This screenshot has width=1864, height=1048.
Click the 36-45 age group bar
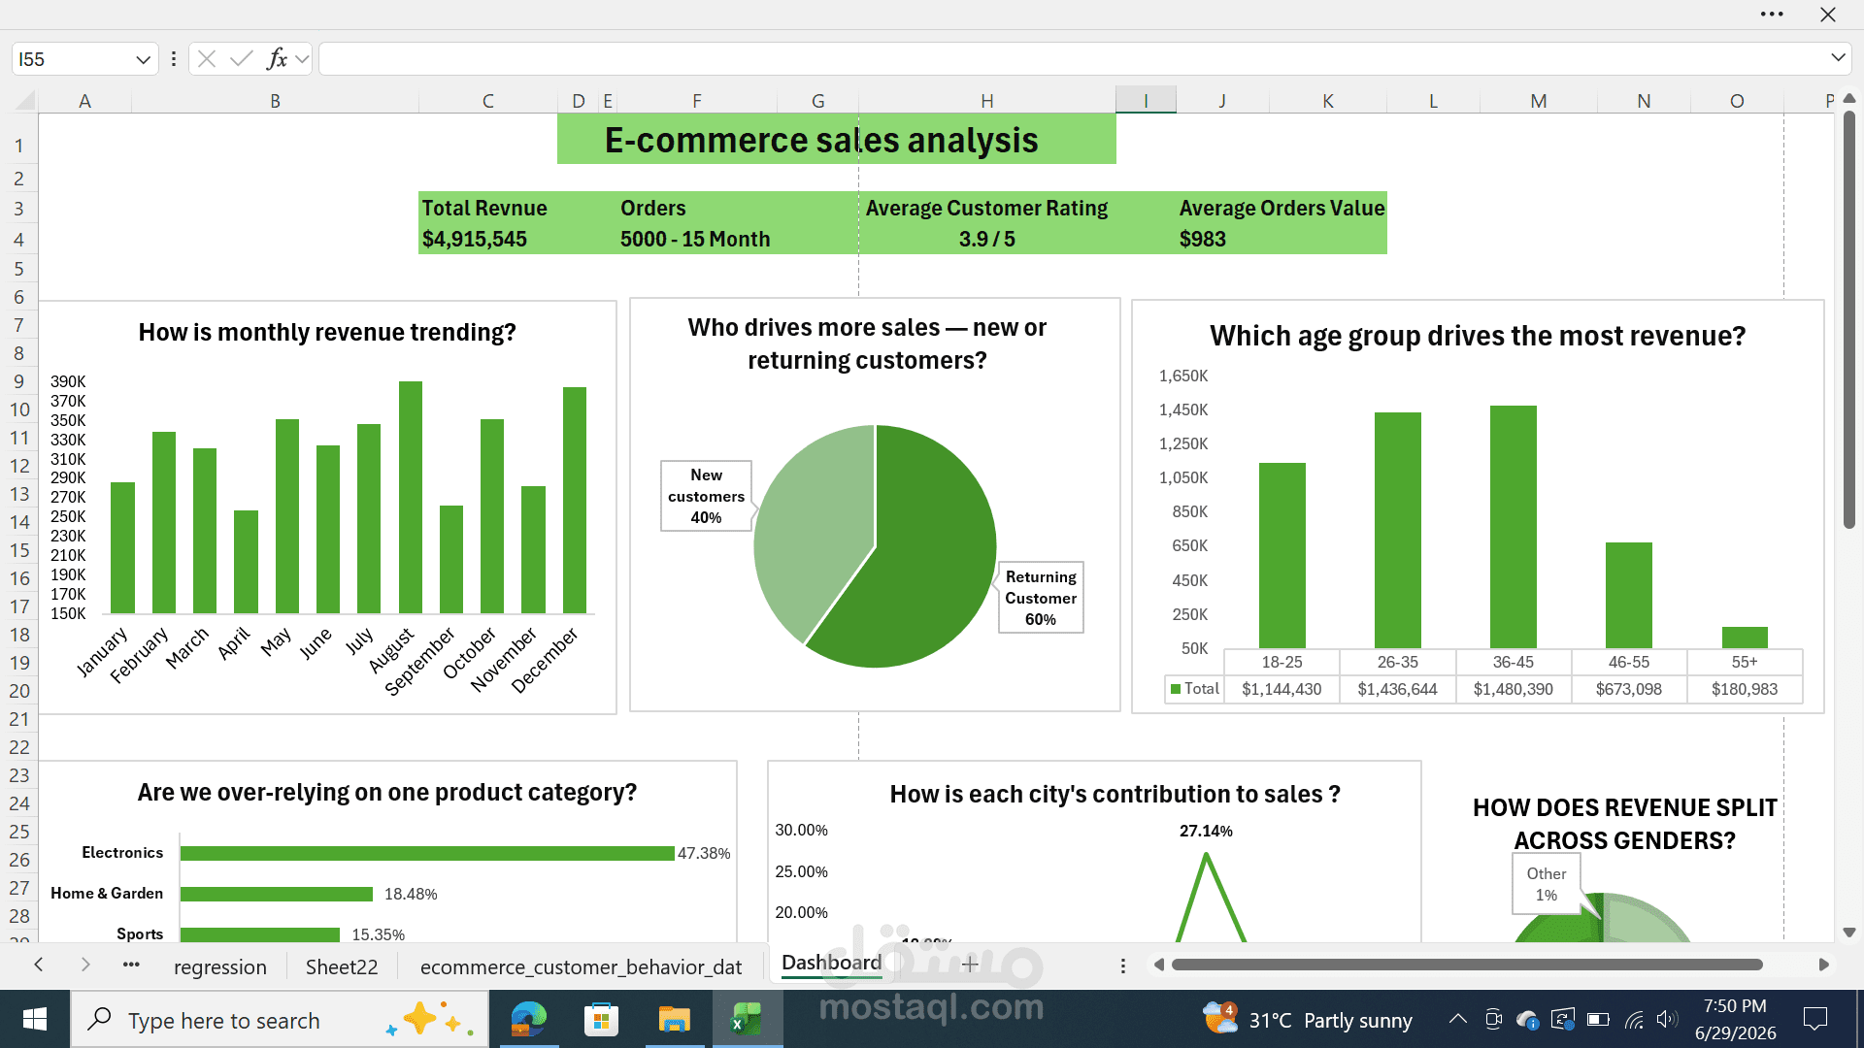(x=1513, y=527)
